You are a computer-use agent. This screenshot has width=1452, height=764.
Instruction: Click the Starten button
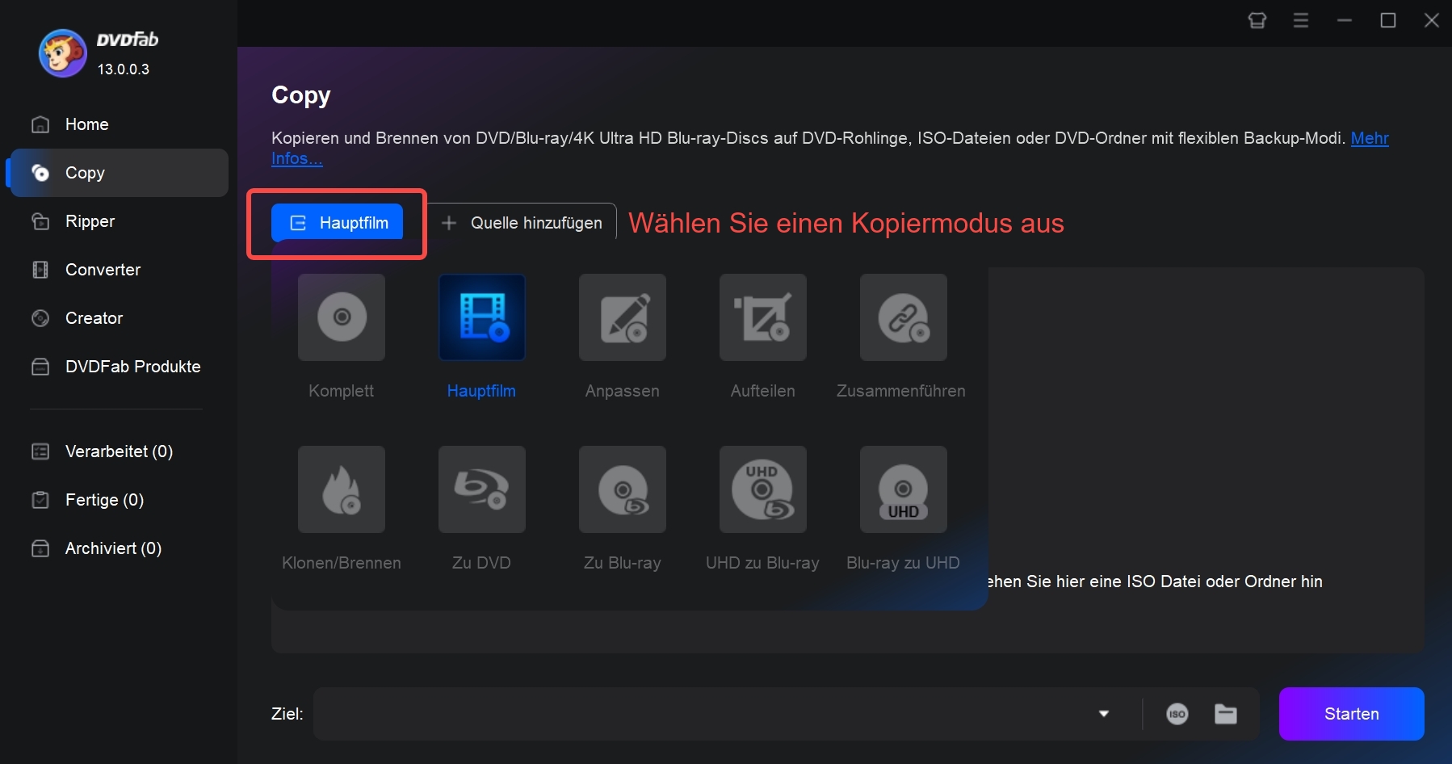coord(1351,714)
